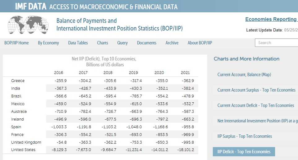Open the BOP/IIP Home menu item

16,43
